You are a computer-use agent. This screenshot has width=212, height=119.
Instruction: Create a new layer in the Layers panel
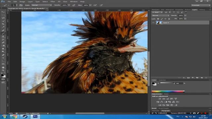tap(202, 78)
